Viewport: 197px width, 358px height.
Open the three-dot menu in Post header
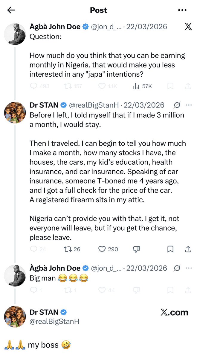point(182,10)
